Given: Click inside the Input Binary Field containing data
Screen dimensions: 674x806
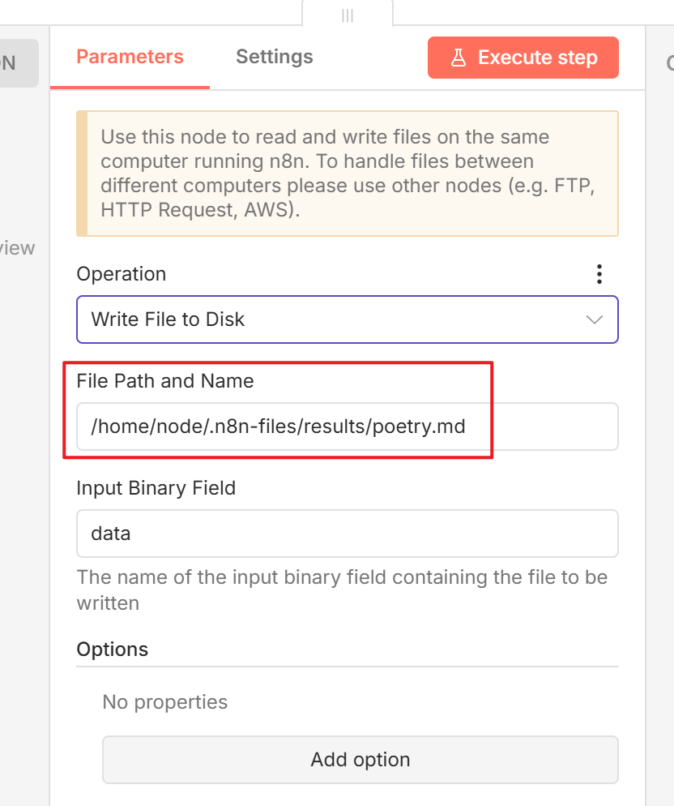Looking at the screenshot, I should click(348, 534).
